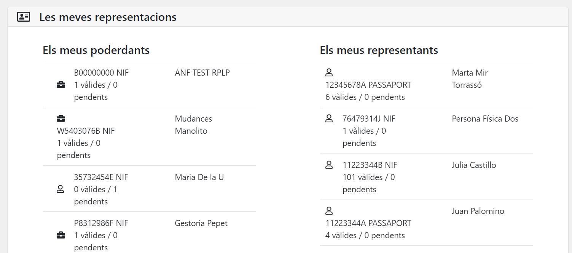Open Julia Castillo representative entry

click(x=474, y=165)
